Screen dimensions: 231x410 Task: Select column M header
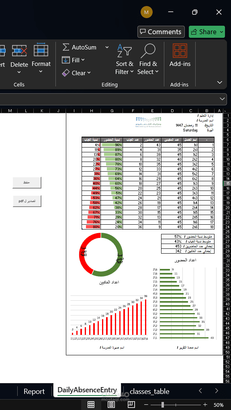point(10,111)
